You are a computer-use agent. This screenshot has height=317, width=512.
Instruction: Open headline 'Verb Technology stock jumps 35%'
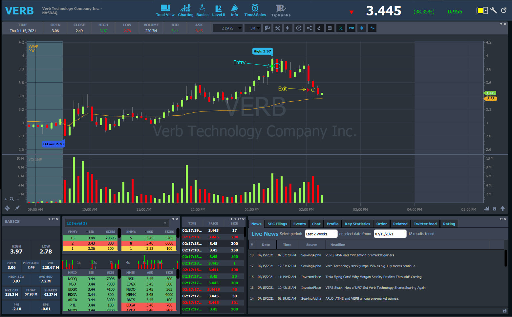click(370, 266)
